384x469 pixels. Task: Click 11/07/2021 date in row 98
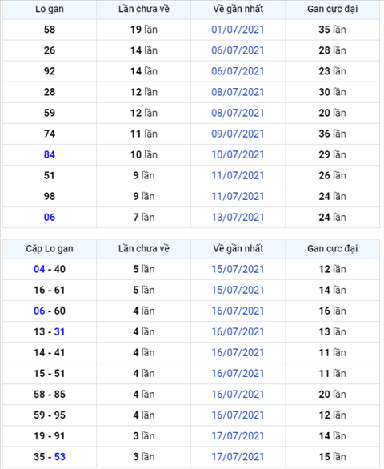[238, 197]
